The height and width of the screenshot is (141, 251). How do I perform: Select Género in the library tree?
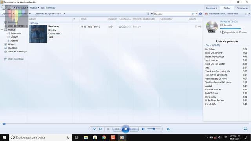pos(15,41)
